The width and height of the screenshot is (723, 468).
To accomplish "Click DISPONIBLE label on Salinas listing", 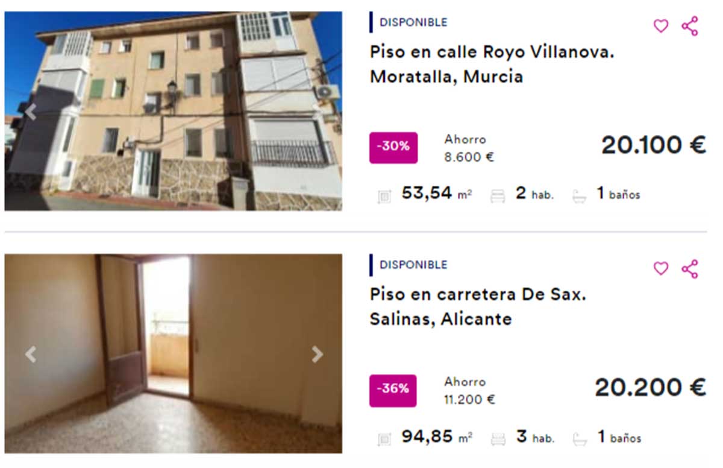I will click(413, 265).
